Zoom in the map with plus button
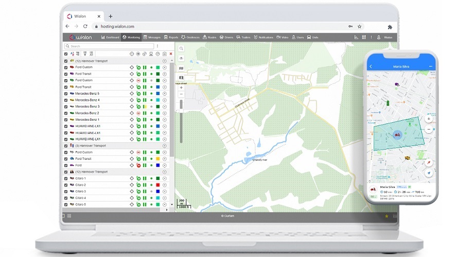Screen dimensions: 458x257 point(181,88)
